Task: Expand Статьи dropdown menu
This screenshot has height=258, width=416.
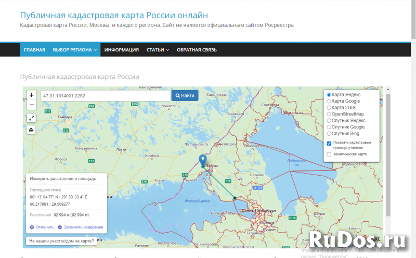Action: click(158, 50)
